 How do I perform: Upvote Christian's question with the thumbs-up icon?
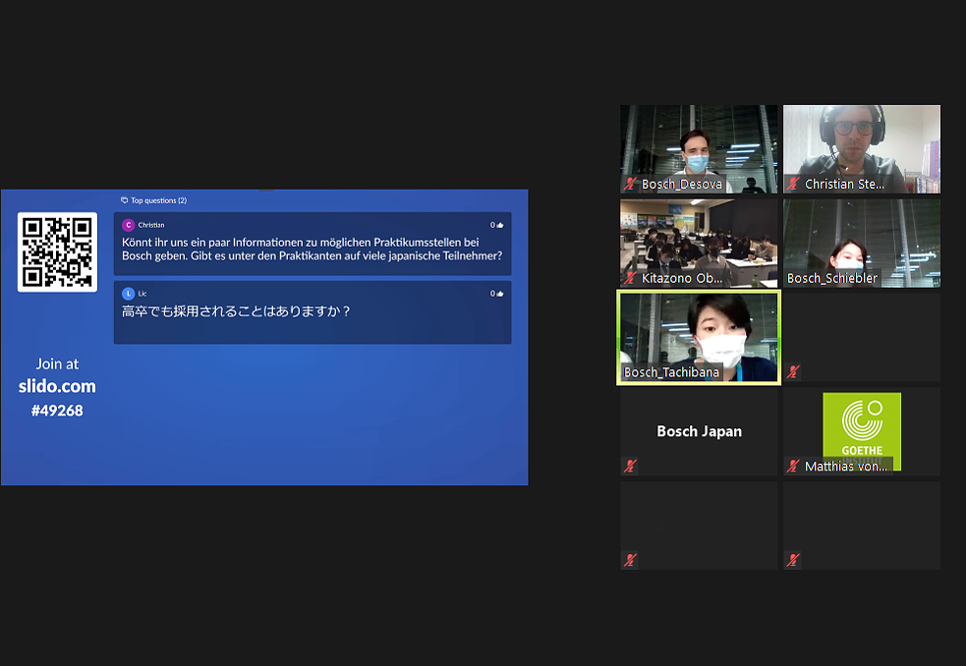500,225
